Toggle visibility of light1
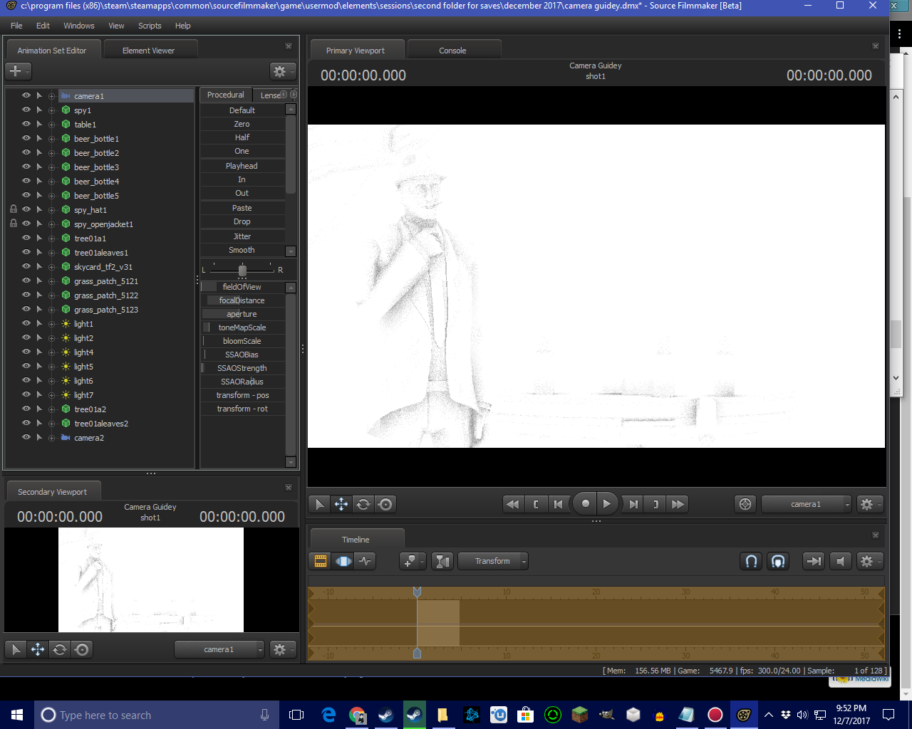The height and width of the screenshot is (729, 912). [26, 323]
